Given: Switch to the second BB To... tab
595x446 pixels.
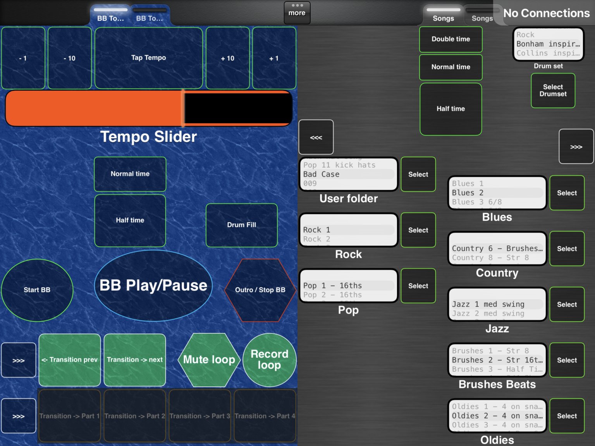Looking at the screenshot, I should click(x=150, y=15).
